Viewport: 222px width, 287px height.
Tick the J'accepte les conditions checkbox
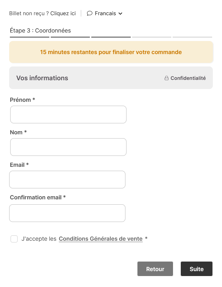14,239
